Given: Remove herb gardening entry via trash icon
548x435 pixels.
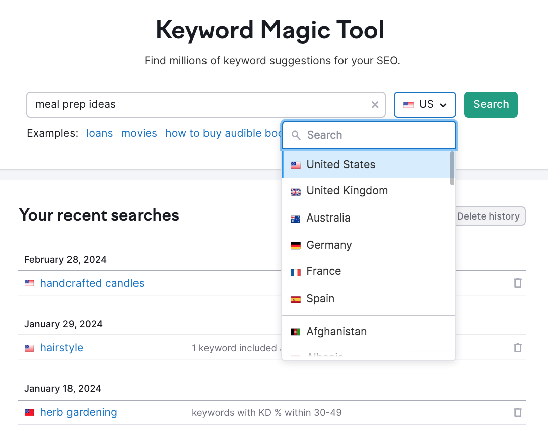Looking at the screenshot, I should click(x=517, y=412).
